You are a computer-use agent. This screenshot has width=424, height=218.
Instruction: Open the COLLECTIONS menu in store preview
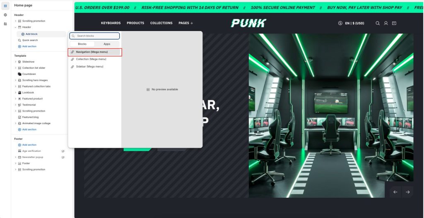point(161,23)
